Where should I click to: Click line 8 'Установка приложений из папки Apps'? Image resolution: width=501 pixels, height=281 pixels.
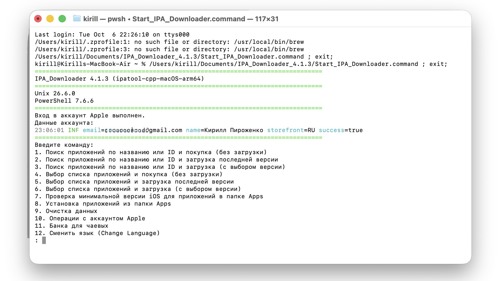click(103, 204)
